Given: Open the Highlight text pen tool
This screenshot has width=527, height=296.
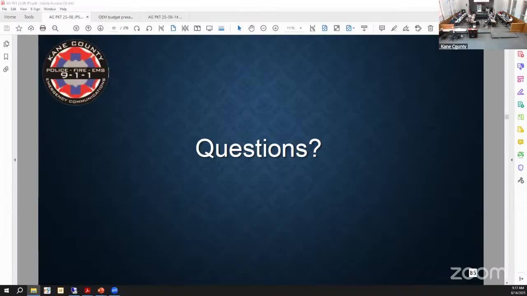Looking at the screenshot, I should pyautogui.click(x=394, y=28).
